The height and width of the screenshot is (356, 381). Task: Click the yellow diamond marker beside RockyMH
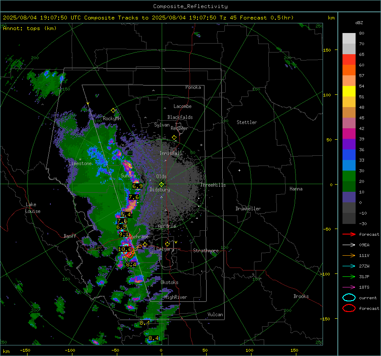113,110
